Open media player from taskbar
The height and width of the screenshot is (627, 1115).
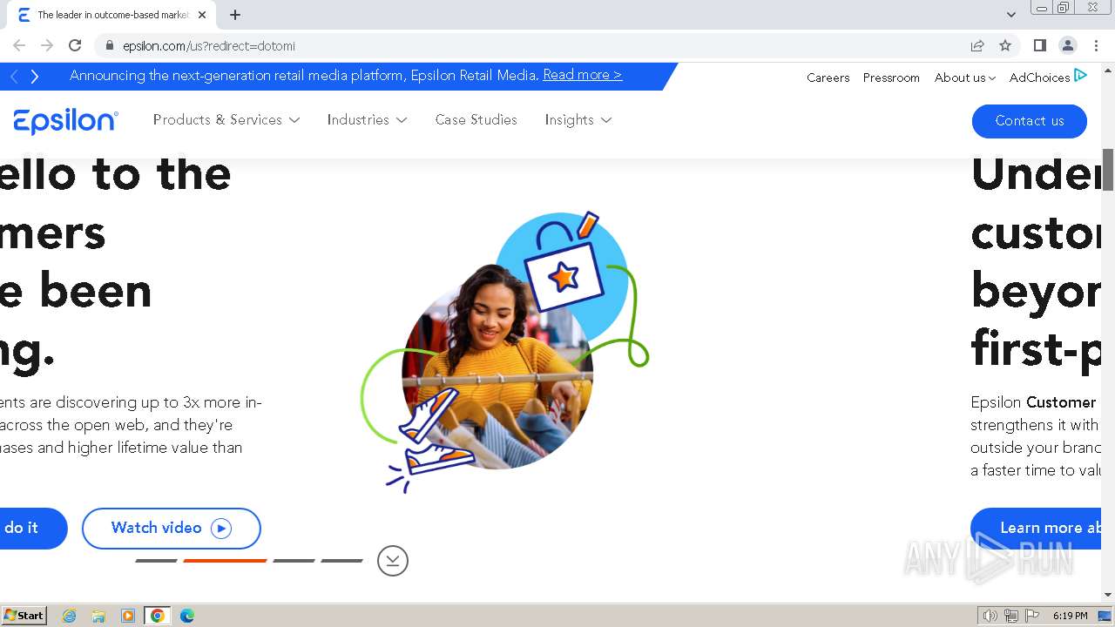pyautogui.click(x=128, y=616)
